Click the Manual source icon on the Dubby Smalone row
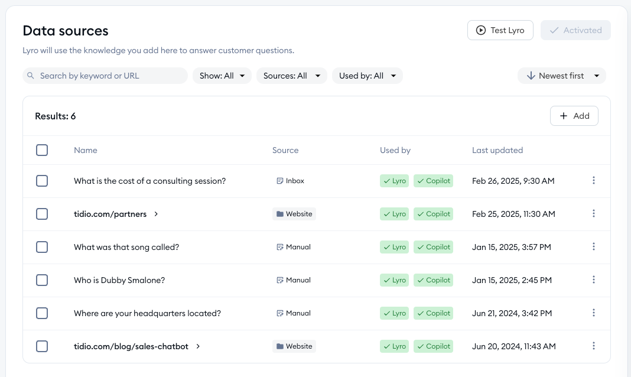This screenshot has width=631, height=377. [x=280, y=280]
